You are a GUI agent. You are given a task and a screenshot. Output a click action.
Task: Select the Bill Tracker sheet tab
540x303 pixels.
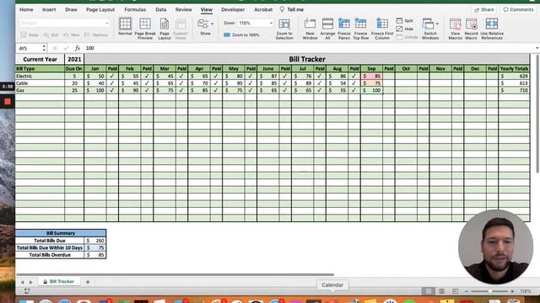point(59,282)
